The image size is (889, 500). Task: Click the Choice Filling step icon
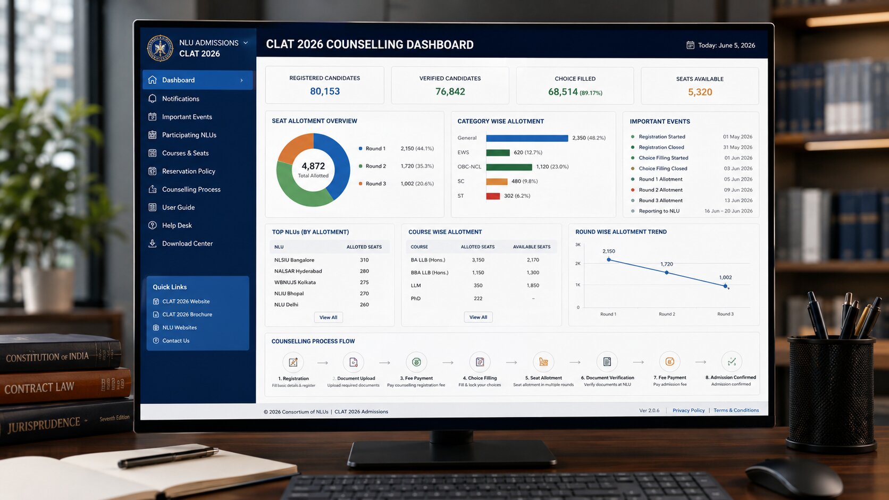coord(480,362)
